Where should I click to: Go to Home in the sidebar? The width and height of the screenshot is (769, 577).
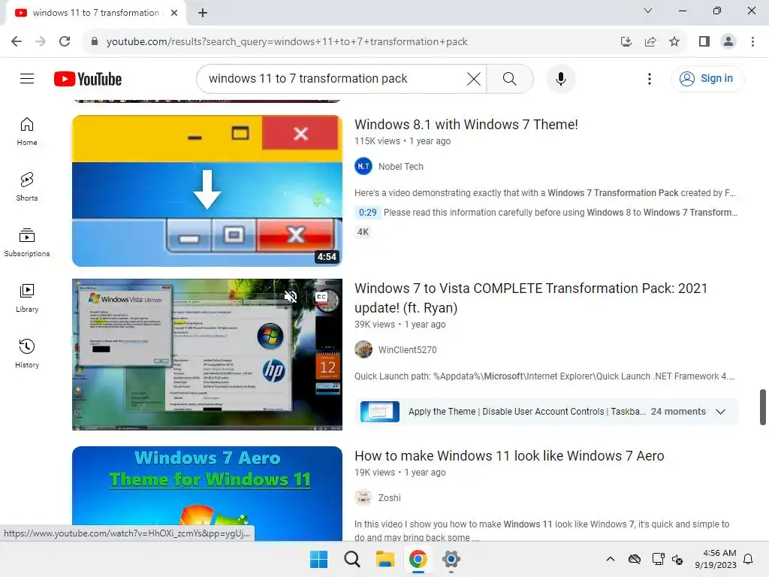pos(27,131)
